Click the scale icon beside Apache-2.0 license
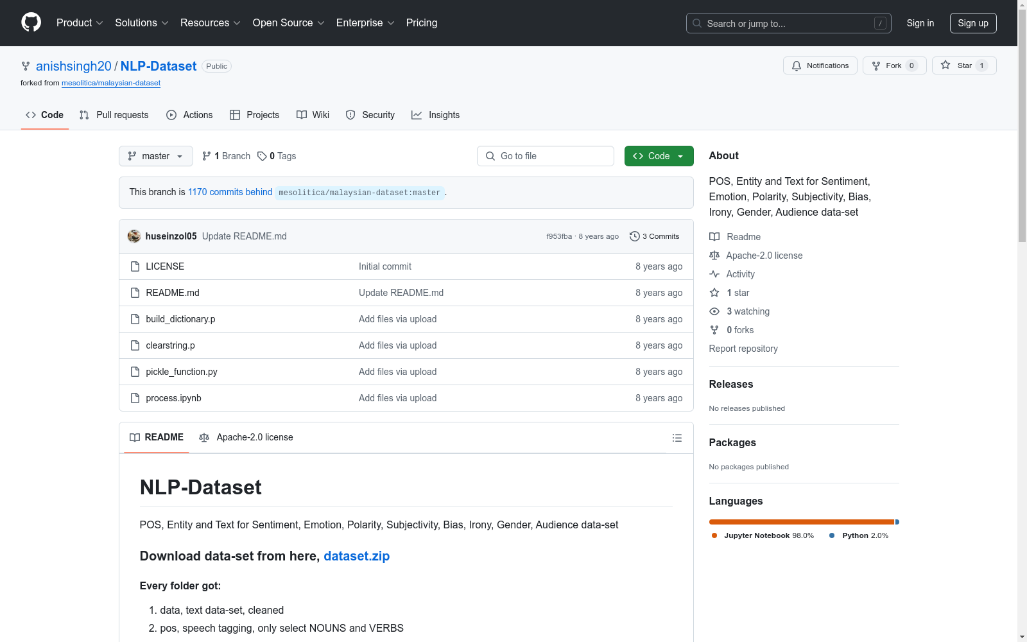Image resolution: width=1027 pixels, height=642 pixels. 714,256
